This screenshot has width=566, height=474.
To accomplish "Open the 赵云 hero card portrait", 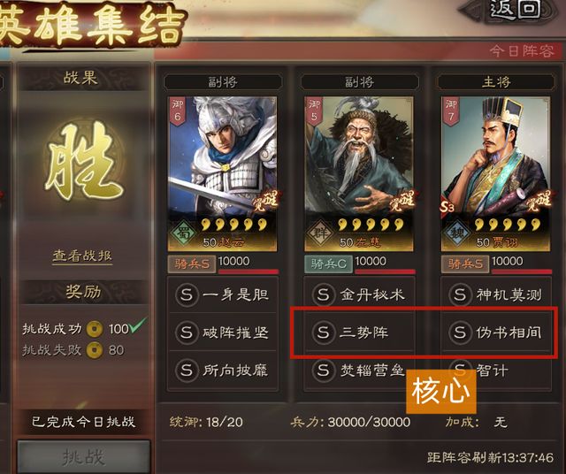I will tap(222, 173).
